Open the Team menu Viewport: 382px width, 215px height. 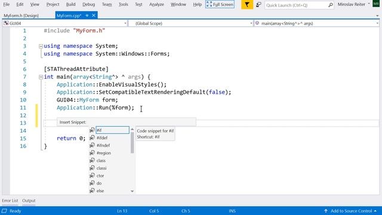(x=107, y=4)
